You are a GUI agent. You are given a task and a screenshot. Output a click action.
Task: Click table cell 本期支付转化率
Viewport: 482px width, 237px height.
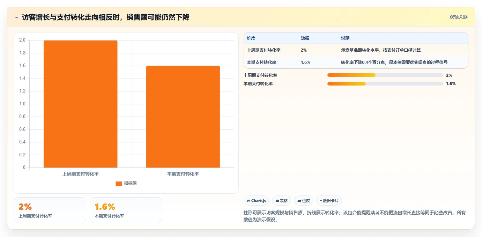pos(261,62)
